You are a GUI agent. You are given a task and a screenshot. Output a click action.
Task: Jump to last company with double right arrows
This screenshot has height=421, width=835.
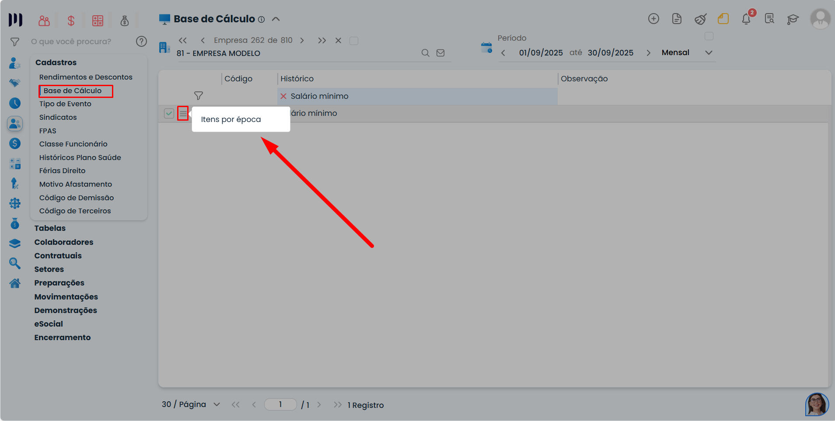(x=322, y=41)
